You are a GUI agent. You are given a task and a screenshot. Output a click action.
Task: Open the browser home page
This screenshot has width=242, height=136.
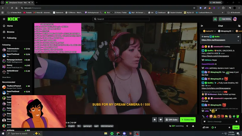[x=16, y=8]
